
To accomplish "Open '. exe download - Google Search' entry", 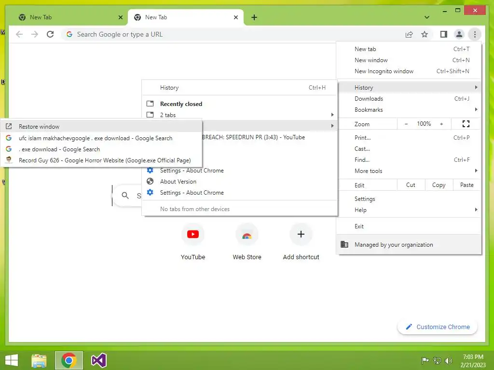I will pyautogui.click(x=101, y=149).
